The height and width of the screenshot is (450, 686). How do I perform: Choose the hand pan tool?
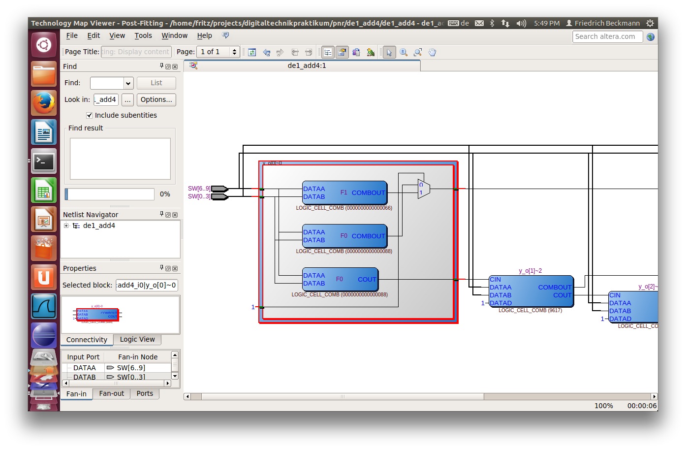[432, 52]
